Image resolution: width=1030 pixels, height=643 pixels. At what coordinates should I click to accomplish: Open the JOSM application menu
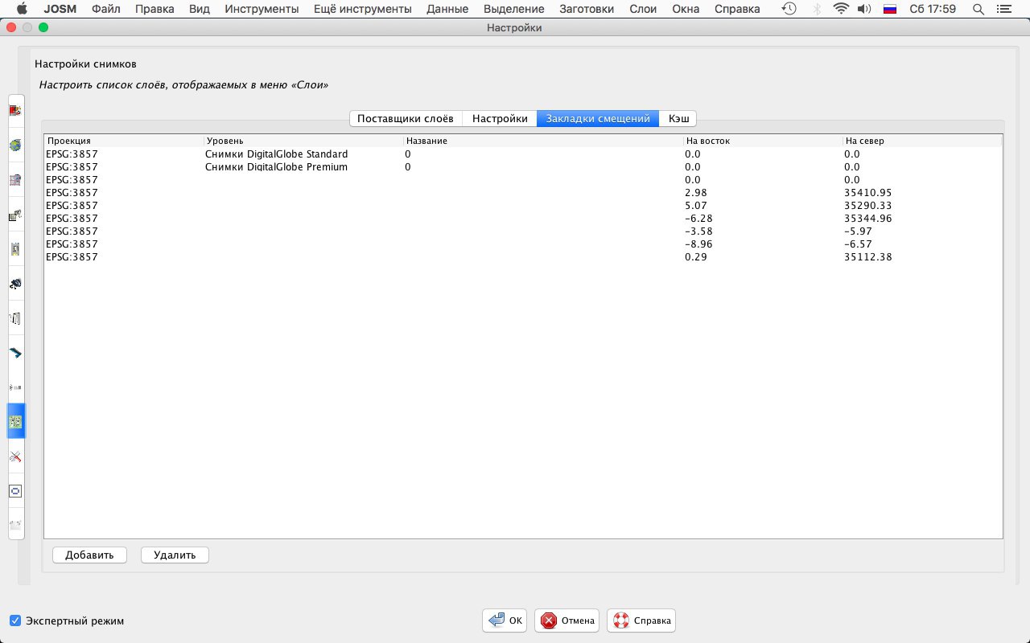60,9
